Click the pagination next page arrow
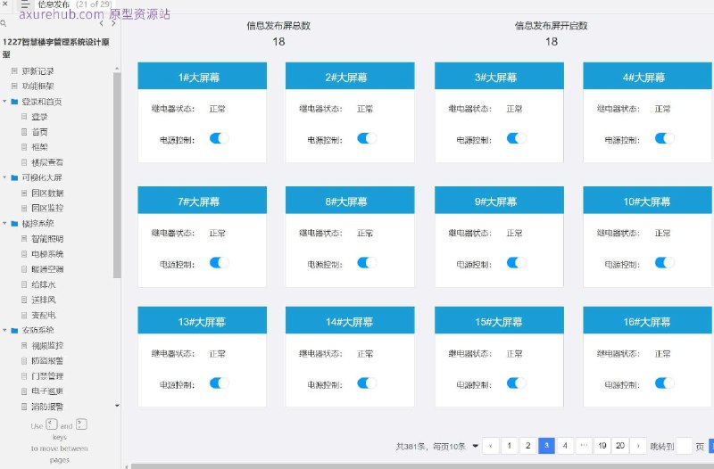 [638, 446]
